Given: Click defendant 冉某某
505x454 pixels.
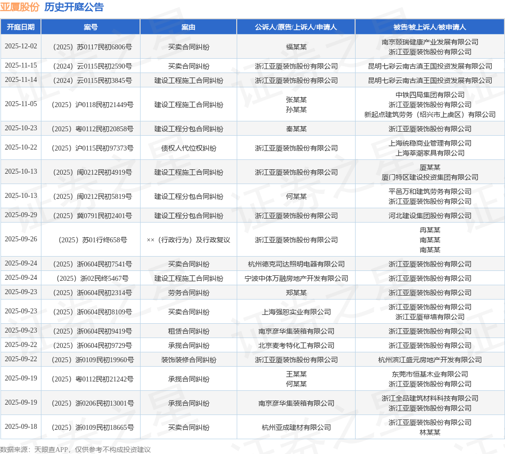Looking at the screenshot, I should [430, 230].
